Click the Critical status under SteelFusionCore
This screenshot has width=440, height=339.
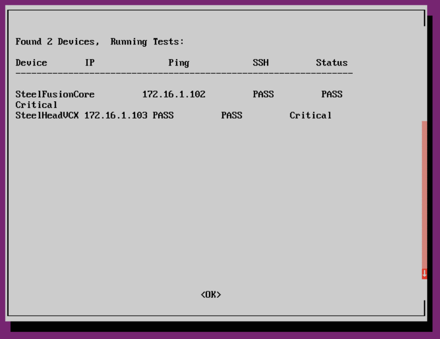(x=36, y=105)
